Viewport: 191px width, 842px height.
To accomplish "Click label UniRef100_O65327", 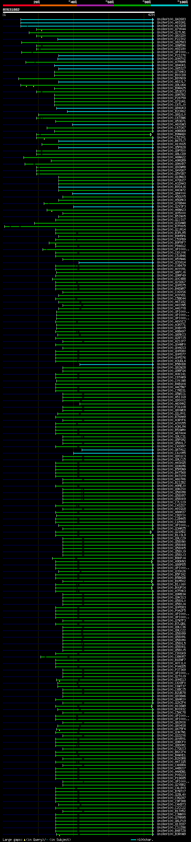I will (x=171, y=69).
